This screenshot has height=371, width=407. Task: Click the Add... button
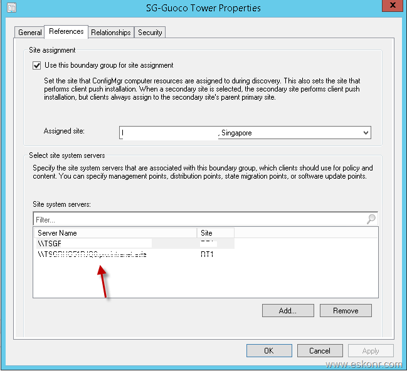pos(288,311)
